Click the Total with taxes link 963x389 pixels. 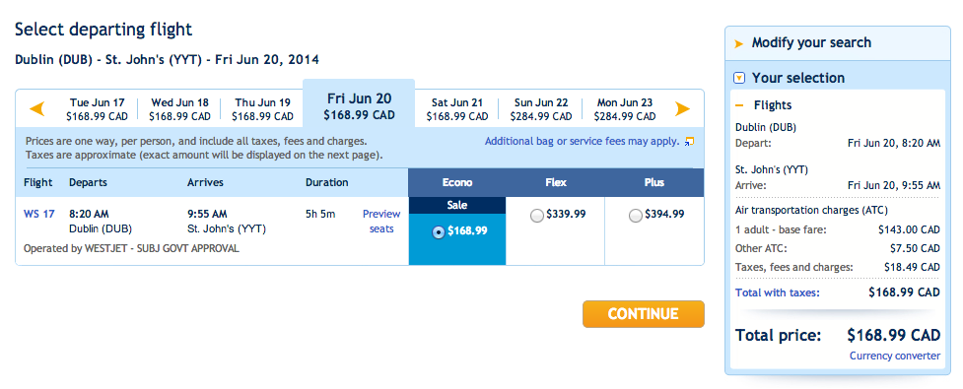click(x=777, y=292)
